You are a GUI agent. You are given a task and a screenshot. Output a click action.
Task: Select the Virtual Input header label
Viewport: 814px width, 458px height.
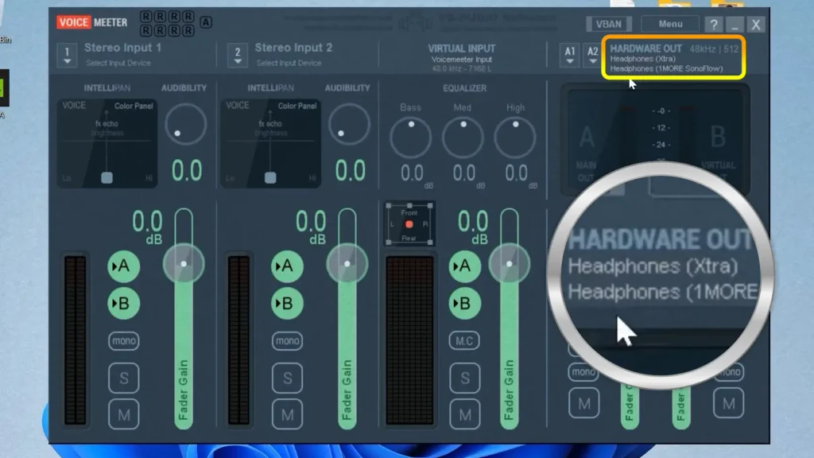pos(462,49)
